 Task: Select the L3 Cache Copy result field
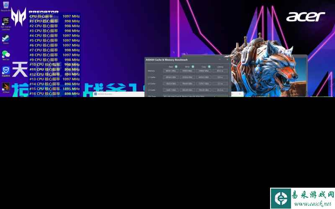click(204, 90)
